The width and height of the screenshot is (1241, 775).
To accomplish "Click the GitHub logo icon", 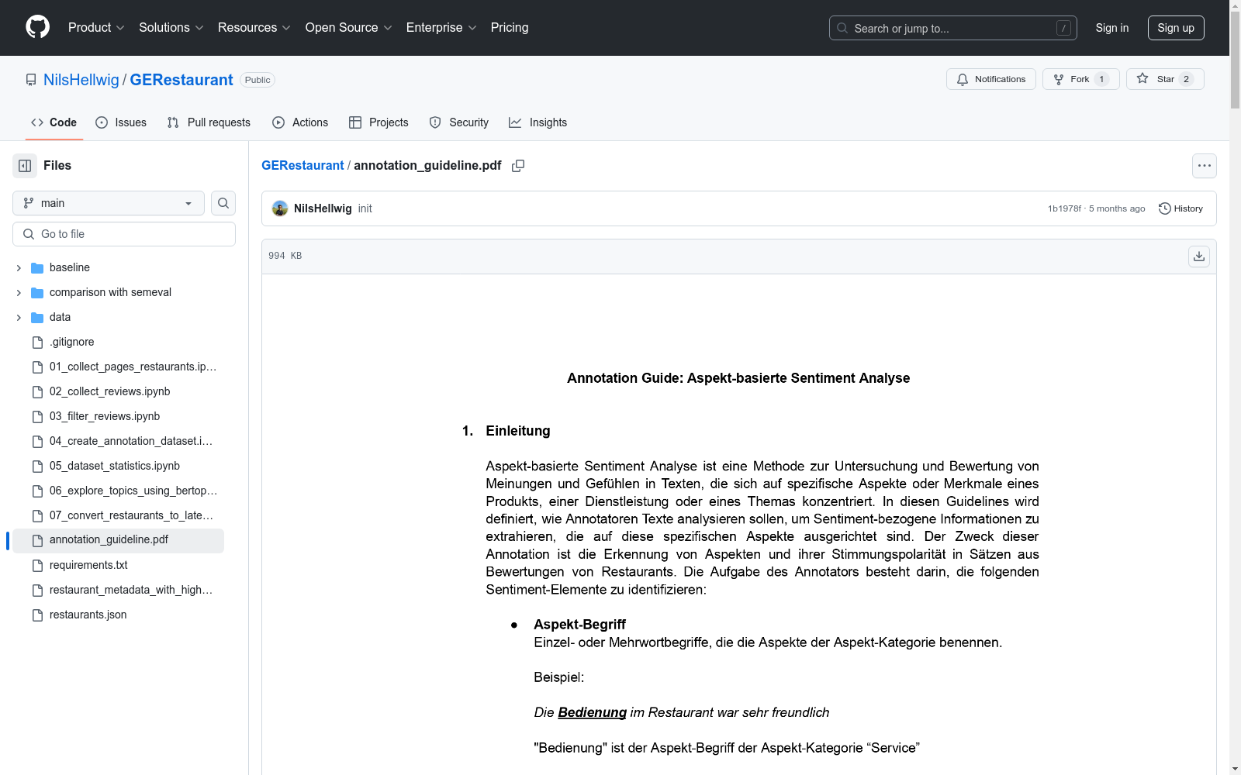I will coord(37,27).
